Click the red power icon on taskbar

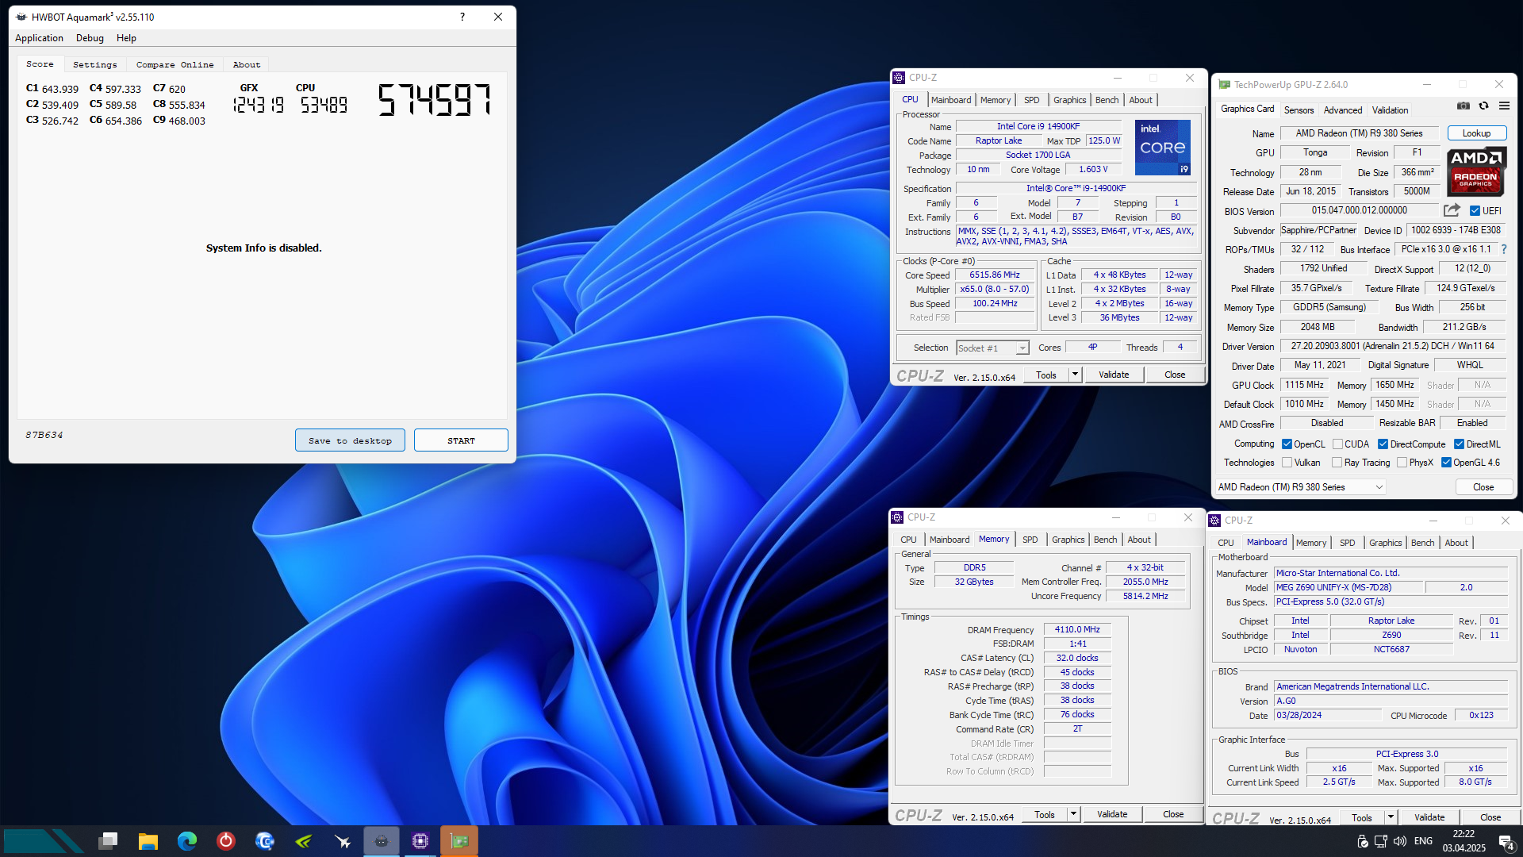226,841
